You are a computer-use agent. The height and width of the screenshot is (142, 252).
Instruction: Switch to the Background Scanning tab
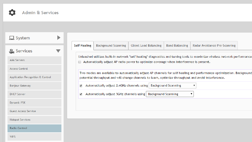pyautogui.click(x=111, y=45)
